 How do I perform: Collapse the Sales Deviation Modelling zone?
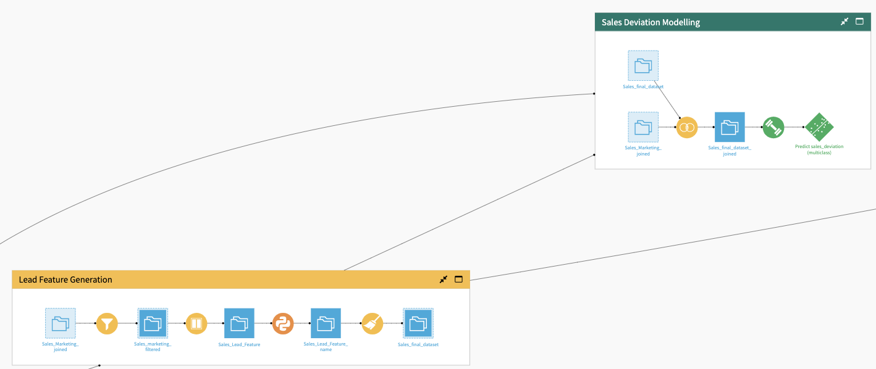[844, 22]
